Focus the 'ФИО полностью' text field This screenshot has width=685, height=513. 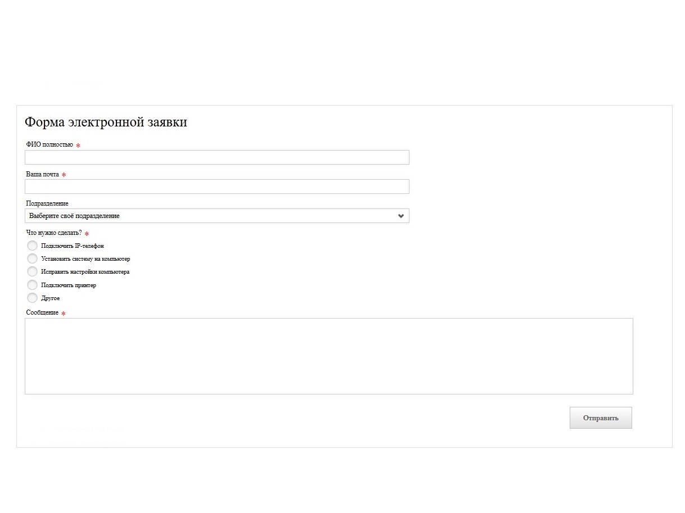[217, 157]
